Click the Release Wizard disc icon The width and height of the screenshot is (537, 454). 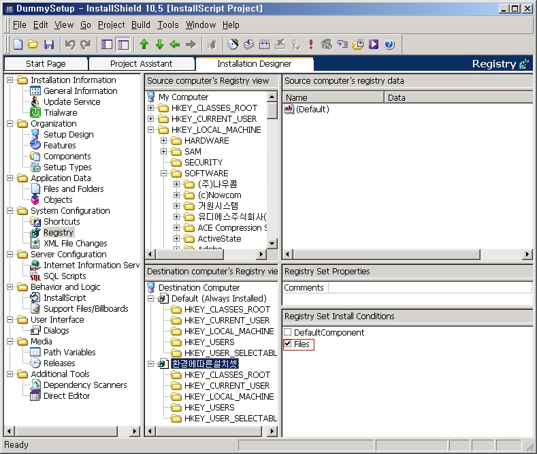tap(233, 44)
